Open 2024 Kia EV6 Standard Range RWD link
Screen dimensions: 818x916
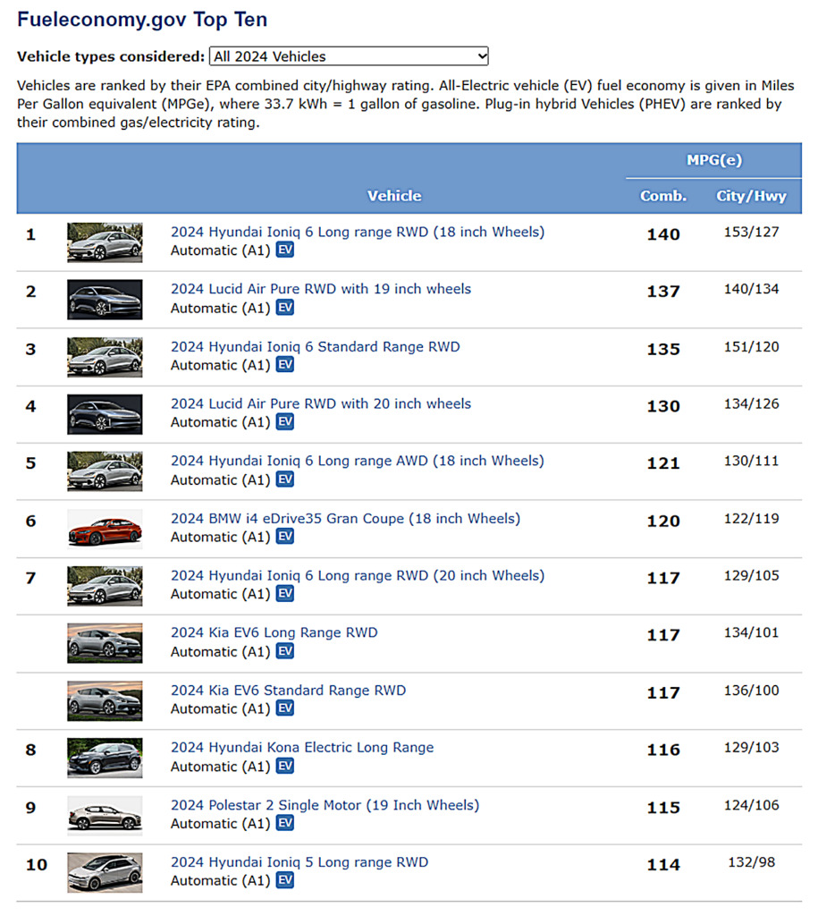click(x=288, y=690)
